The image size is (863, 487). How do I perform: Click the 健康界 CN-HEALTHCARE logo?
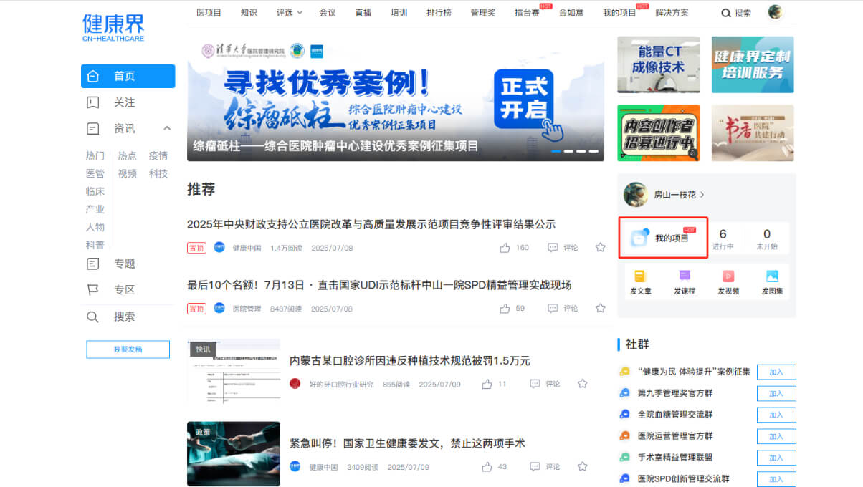[113, 28]
